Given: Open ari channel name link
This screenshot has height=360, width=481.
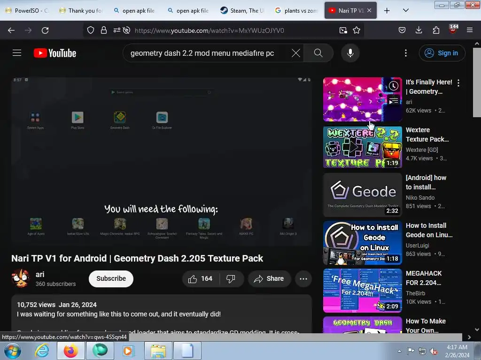Looking at the screenshot, I should pos(40,274).
